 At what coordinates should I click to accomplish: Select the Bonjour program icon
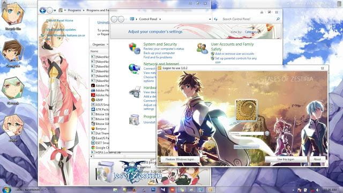(93, 129)
